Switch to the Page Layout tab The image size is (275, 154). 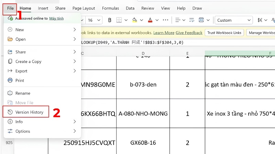click(84, 8)
